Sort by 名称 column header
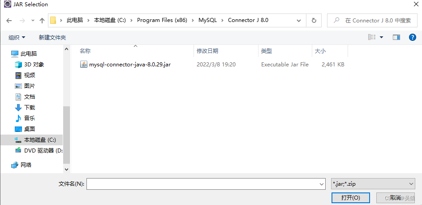Viewport: 422px width, 205px height. pyautogui.click(x=85, y=51)
